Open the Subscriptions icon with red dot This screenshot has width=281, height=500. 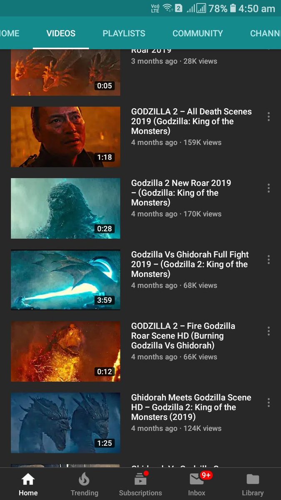[x=140, y=485]
